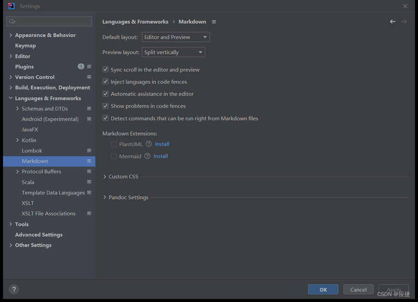
Task: Expand the Pandoc Settings section
Action: (104, 197)
